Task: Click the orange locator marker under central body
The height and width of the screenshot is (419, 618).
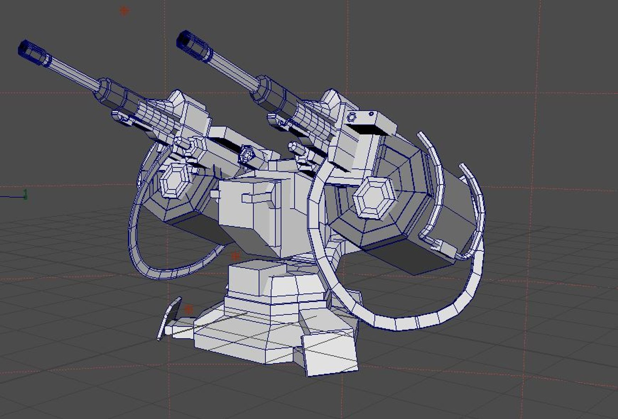Action: click(x=235, y=256)
